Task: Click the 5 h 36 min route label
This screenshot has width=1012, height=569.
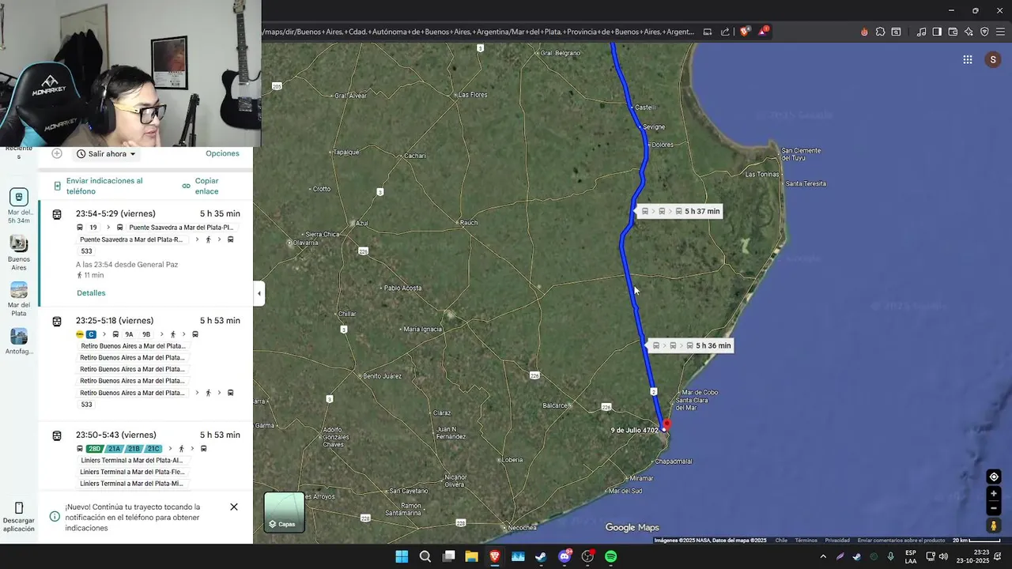Action: tap(689, 345)
